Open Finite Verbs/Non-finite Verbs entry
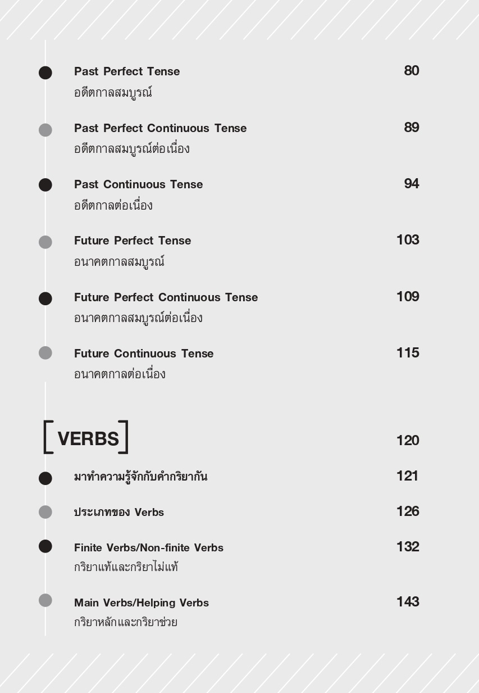Viewport: 479px width, 693px height. tap(149, 547)
